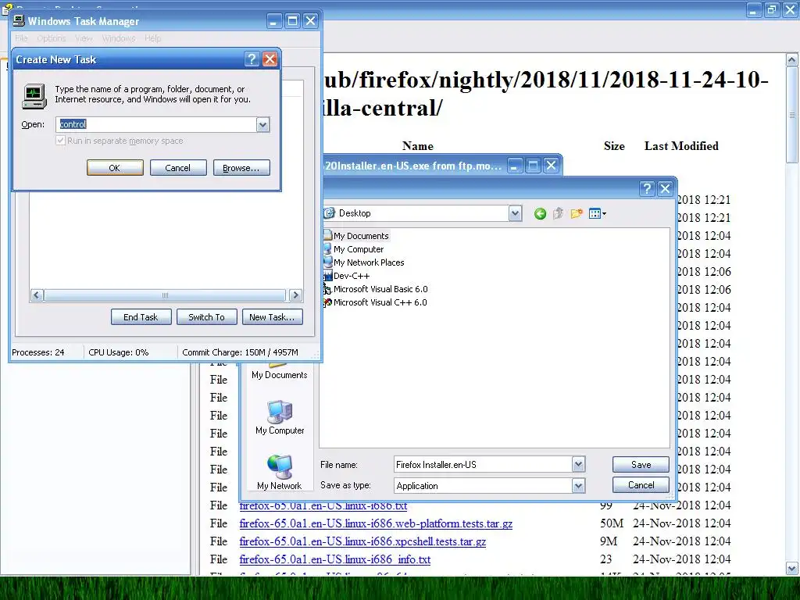This screenshot has width=800, height=600.
Task: Select My Network Places in file list
Action: point(363,262)
